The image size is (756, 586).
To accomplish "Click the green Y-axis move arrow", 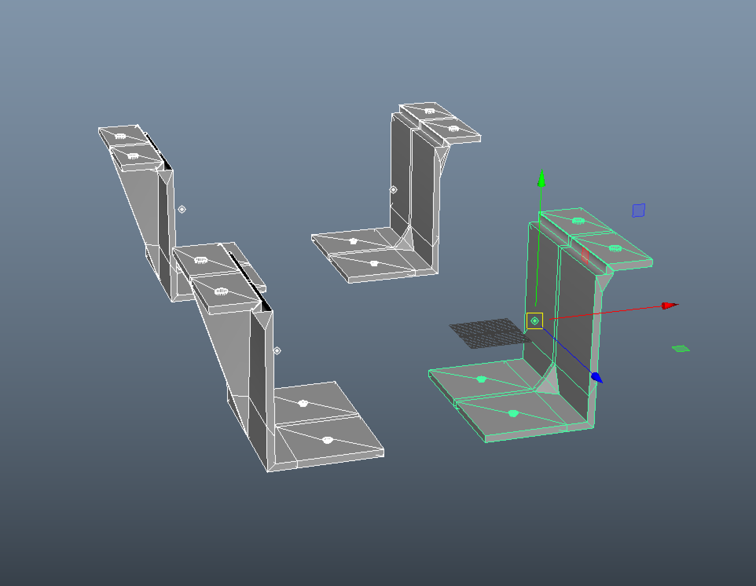I will tap(541, 179).
